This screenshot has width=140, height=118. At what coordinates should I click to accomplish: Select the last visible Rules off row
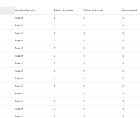coord(70,116)
